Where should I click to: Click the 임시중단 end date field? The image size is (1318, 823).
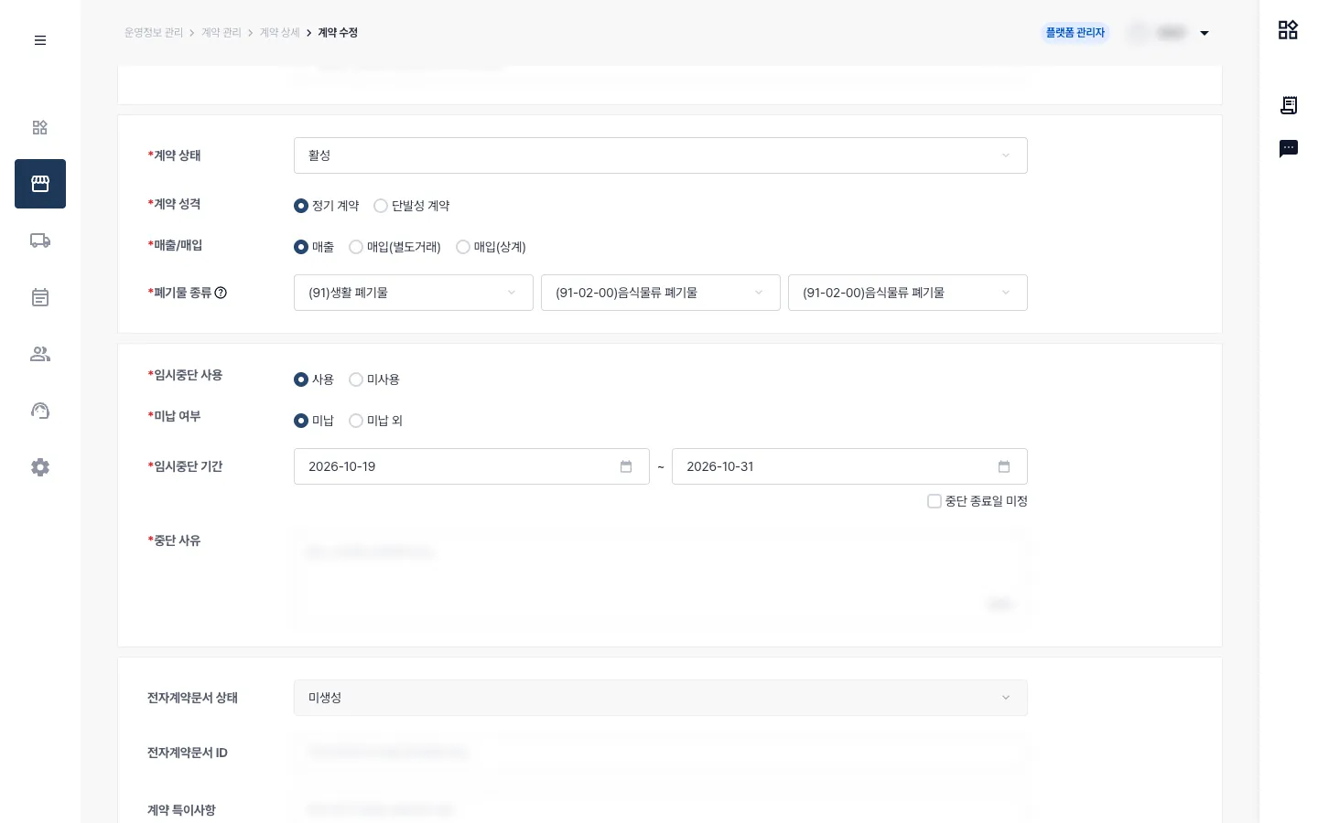849,466
